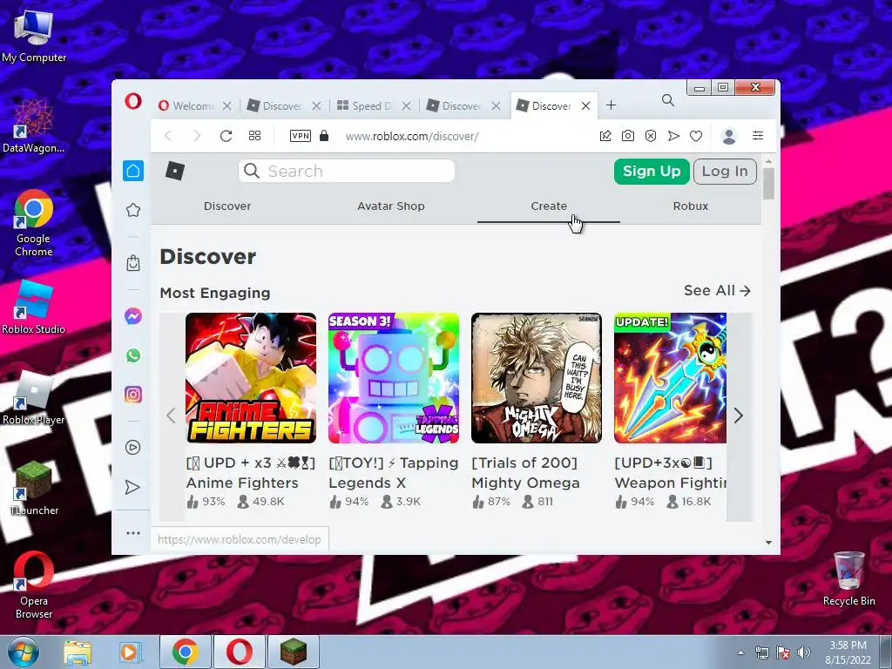
Task: Close the Welcome tab
Action: coord(227,105)
